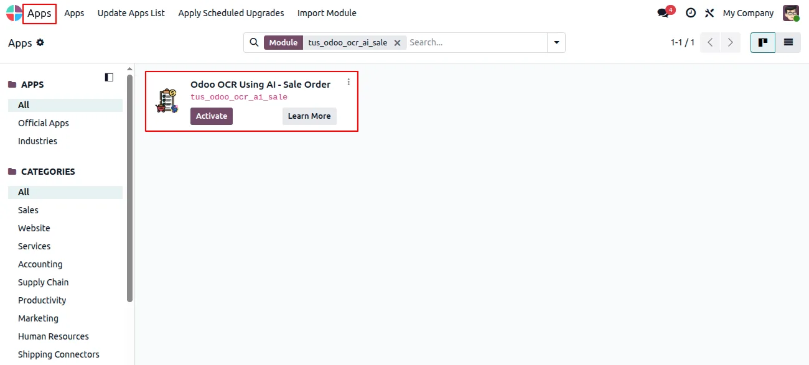Expand the search options dropdown arrow
809x365 pixels.
pyautogui.click(x=556, y=42)
